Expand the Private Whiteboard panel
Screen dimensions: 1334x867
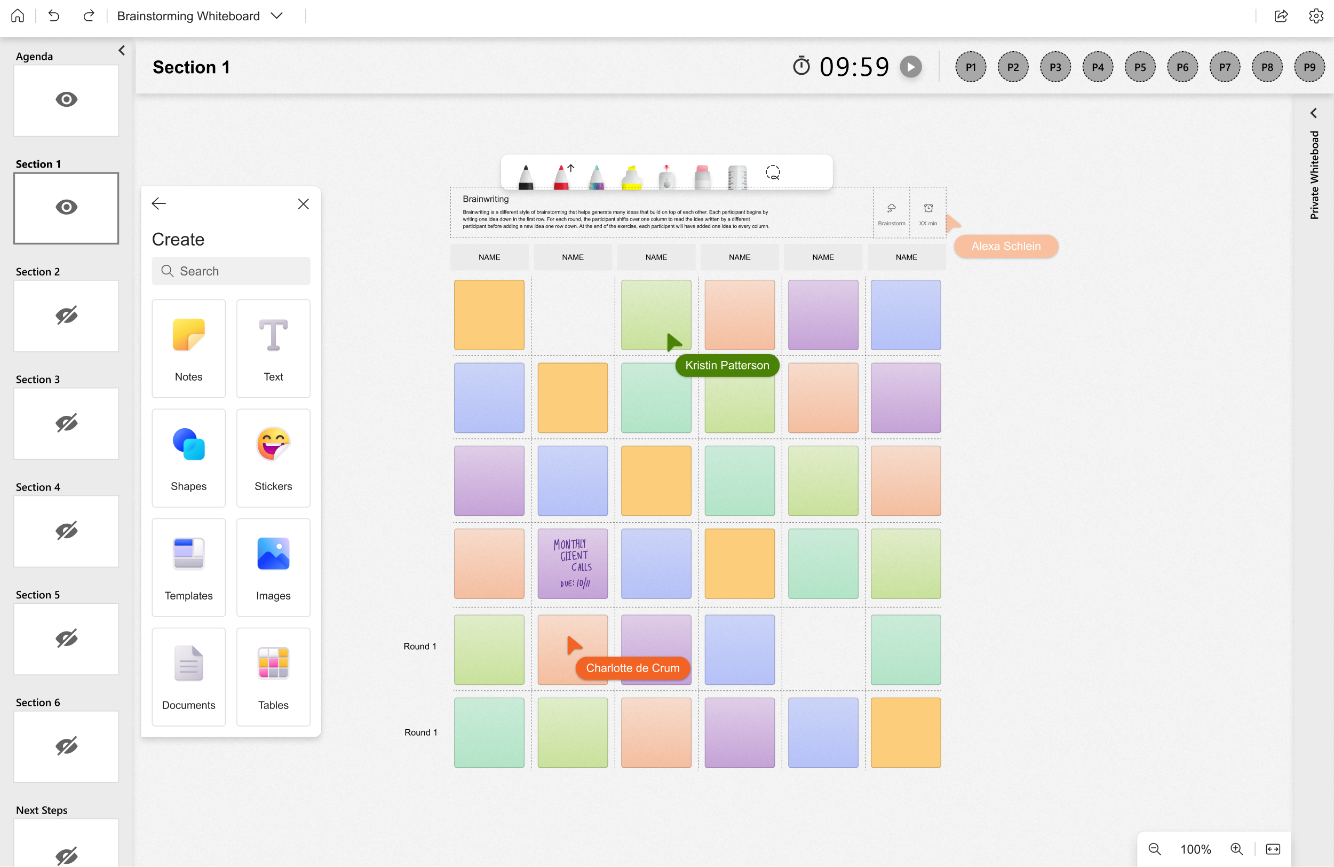pos(1313,113)
